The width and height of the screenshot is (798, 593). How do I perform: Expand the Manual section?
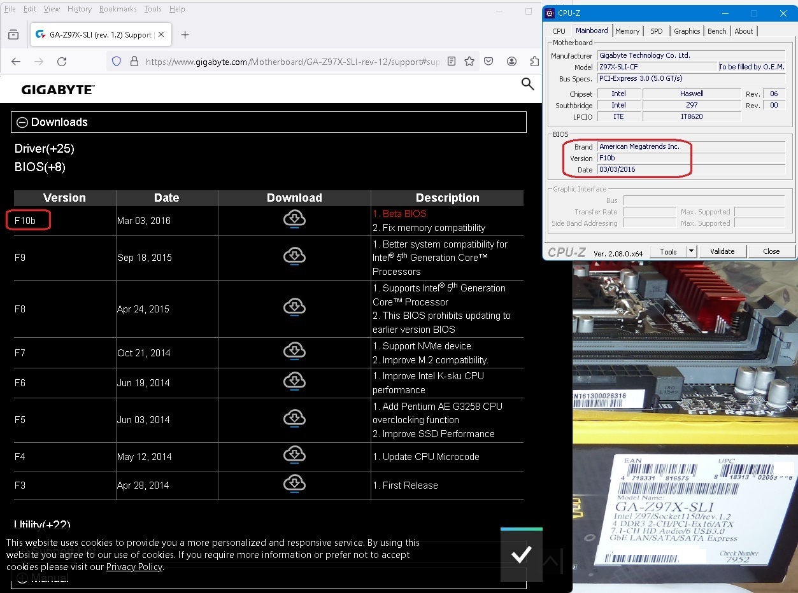[269, 578]
